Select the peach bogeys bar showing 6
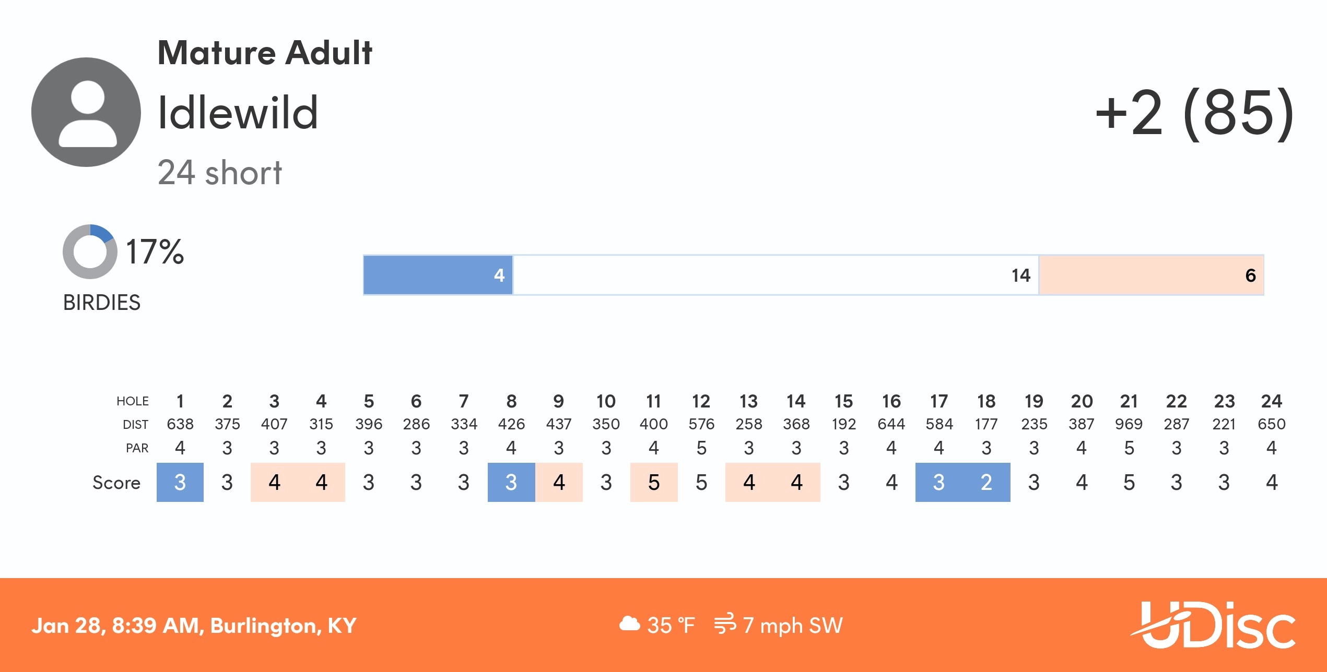The height and width of the screenshot is (672, 1327). 1151,275
